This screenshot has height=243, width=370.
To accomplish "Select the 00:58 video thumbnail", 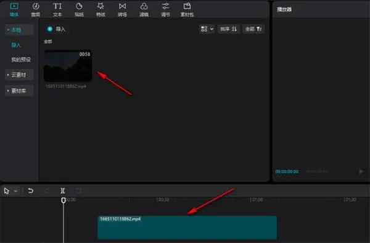I will pos(68,65).
